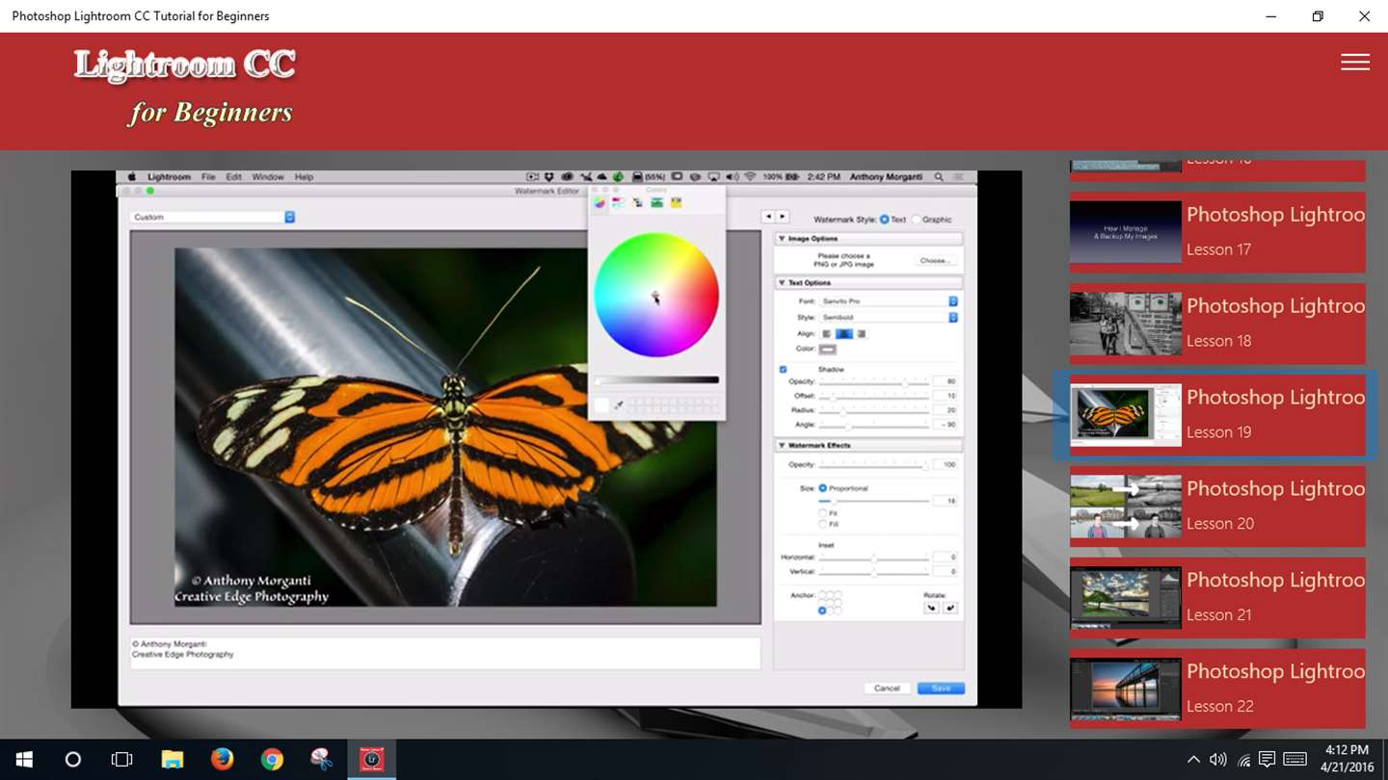Viewport: 1388px width, 780px height.
Task: Select the crayons tab in Colors panel
Action: [x=676, y=203]
